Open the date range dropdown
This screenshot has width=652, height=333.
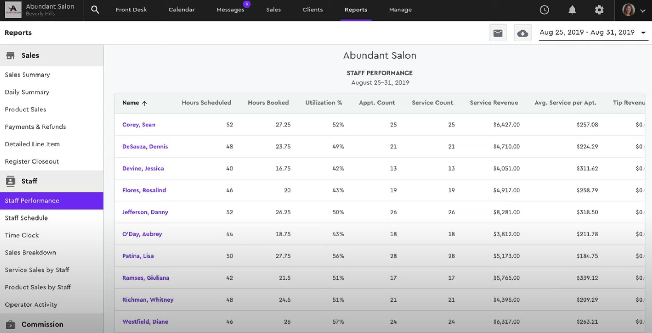(593, 33)
